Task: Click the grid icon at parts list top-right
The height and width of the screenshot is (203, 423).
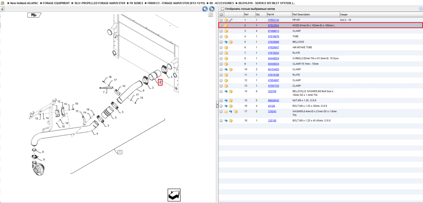Action: pyautogui.click(x=420, y=9)
